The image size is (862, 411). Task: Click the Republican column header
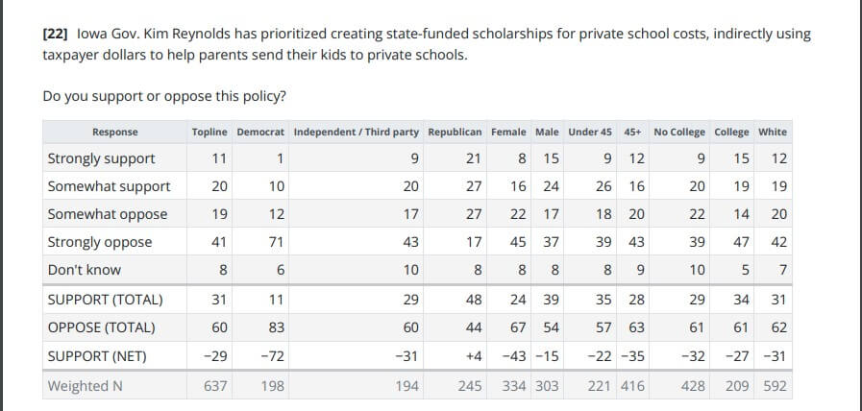(x=455, y=132)
